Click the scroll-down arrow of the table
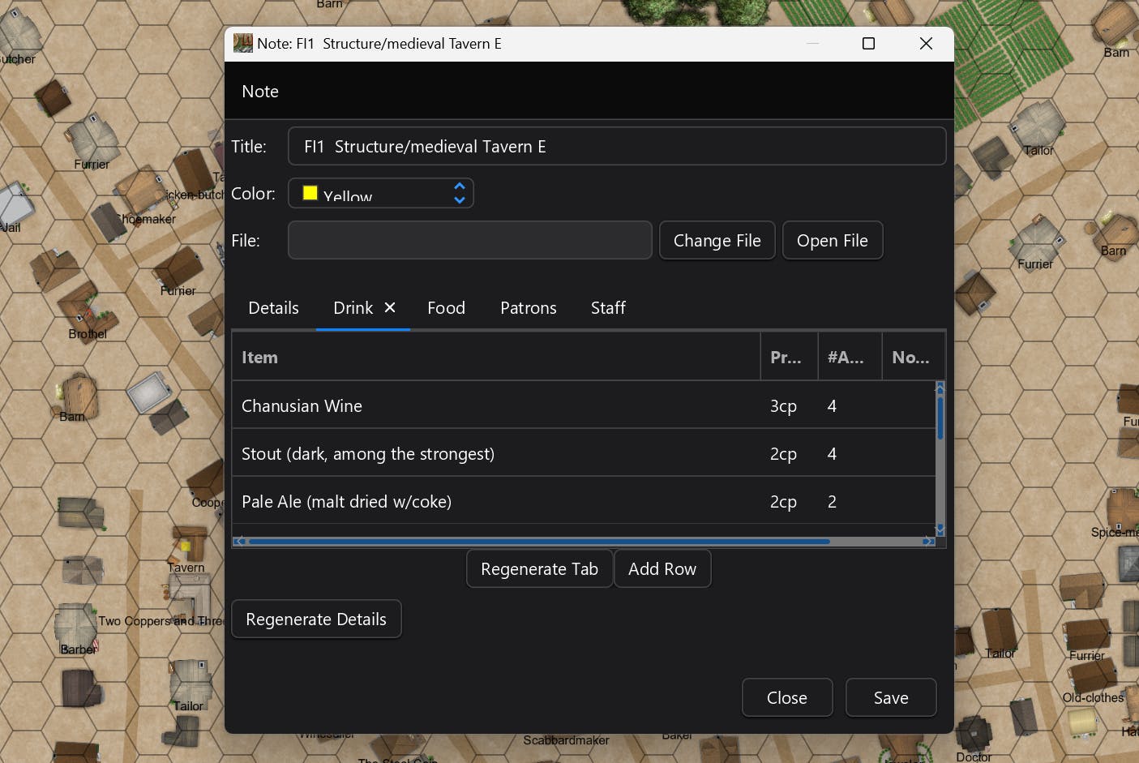1139x763 pixels. 940,529
